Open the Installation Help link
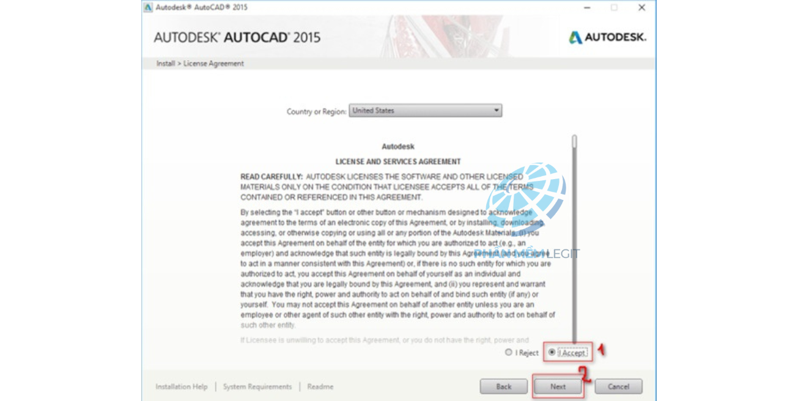The height and width of the screenshot is (401, 798). click(x=182, y=386)
